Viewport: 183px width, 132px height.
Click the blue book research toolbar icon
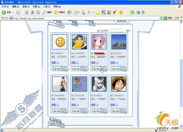pyautogui.click(x=109, y=12)
